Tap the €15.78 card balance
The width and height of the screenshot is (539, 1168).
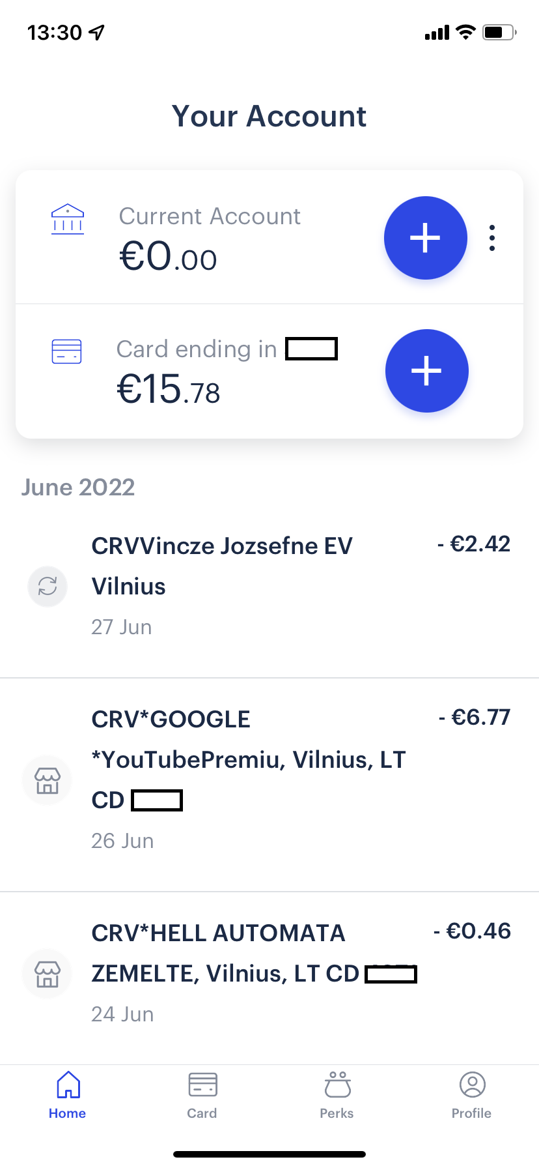pyautogui.click(x=169, y=390)
